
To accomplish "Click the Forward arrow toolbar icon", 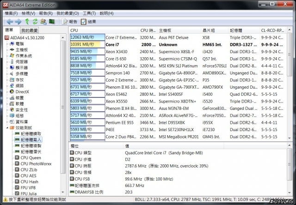I will point(18,22).
